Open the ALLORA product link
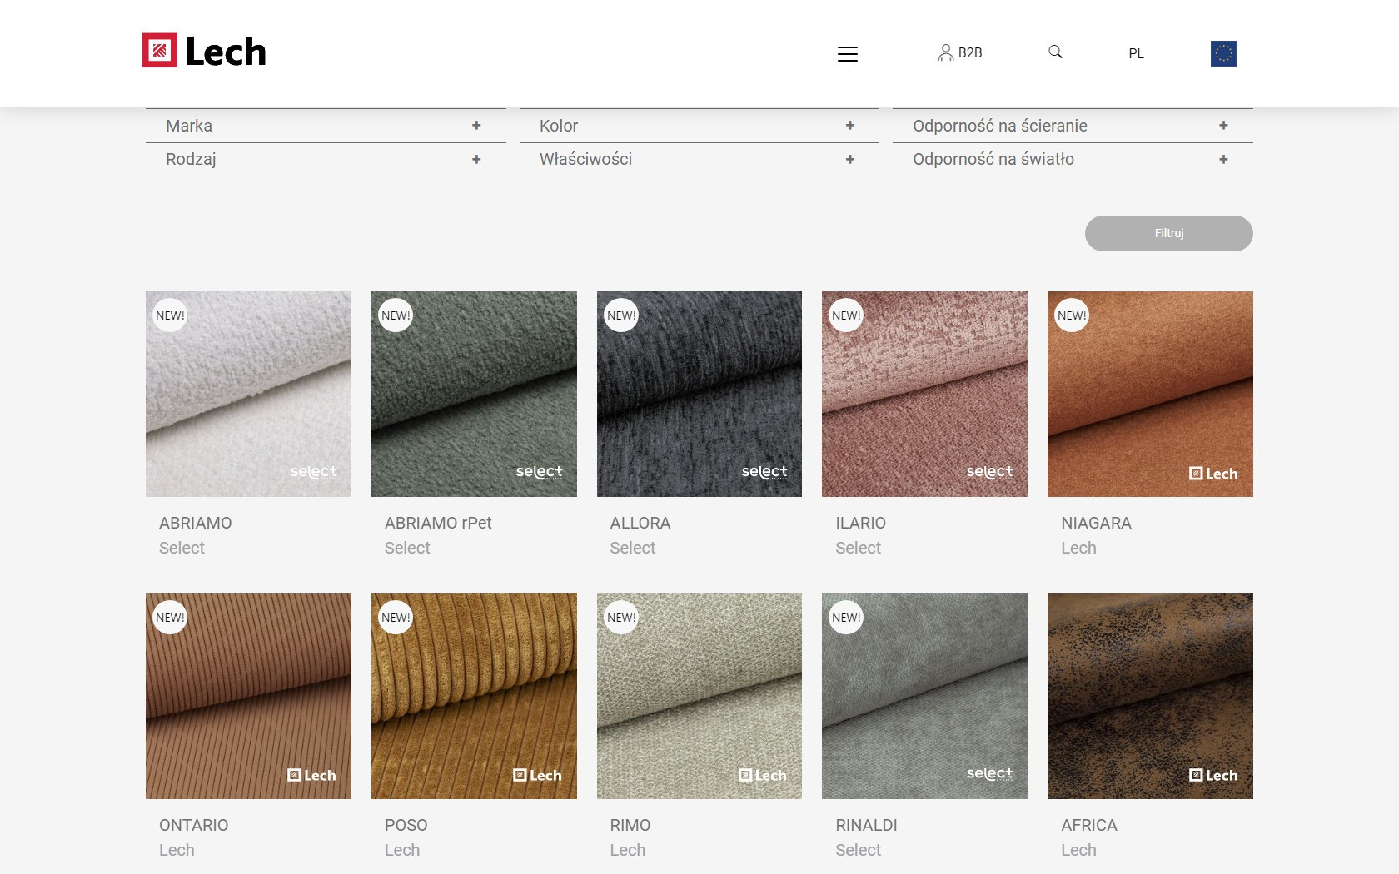The width and height of the screenshot is (1399, 874). point(640,523)
